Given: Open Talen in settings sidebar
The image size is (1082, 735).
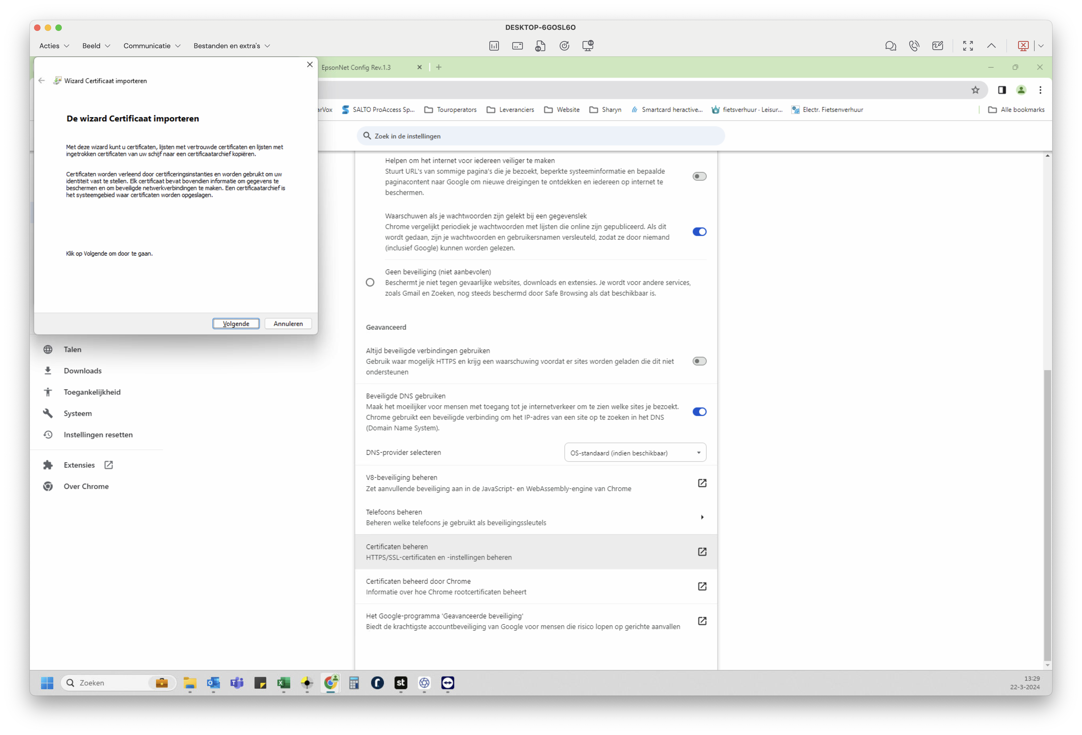Looking at the screenshot, I should pyautogui.click(x=72, y=349).
